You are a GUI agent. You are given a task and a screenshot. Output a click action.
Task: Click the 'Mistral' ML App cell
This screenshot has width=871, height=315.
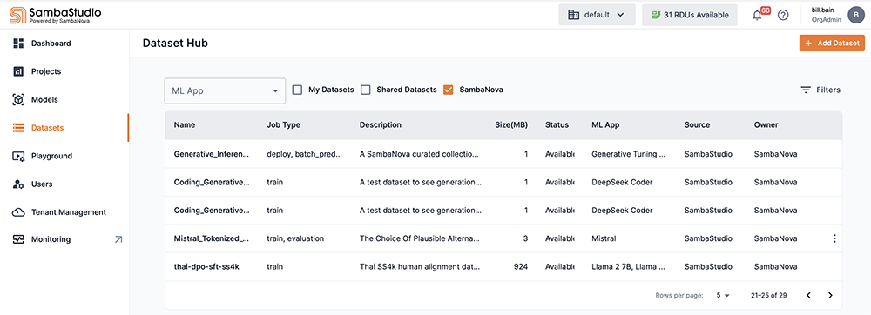[604, 238]
